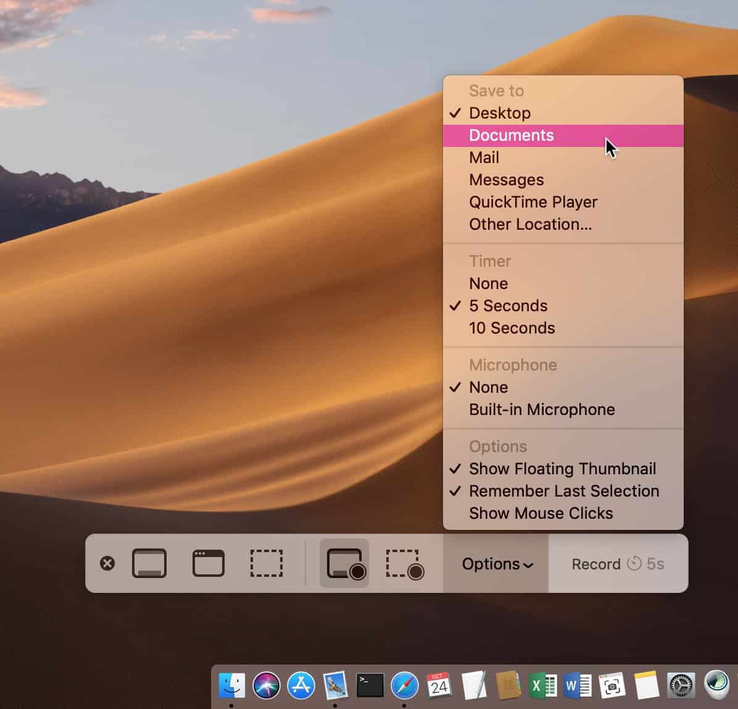Open System Preferences gear icon

point(681,685)
